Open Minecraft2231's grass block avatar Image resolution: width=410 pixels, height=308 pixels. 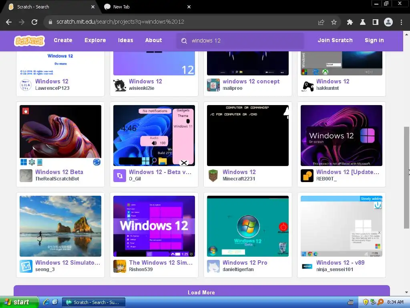213,176
